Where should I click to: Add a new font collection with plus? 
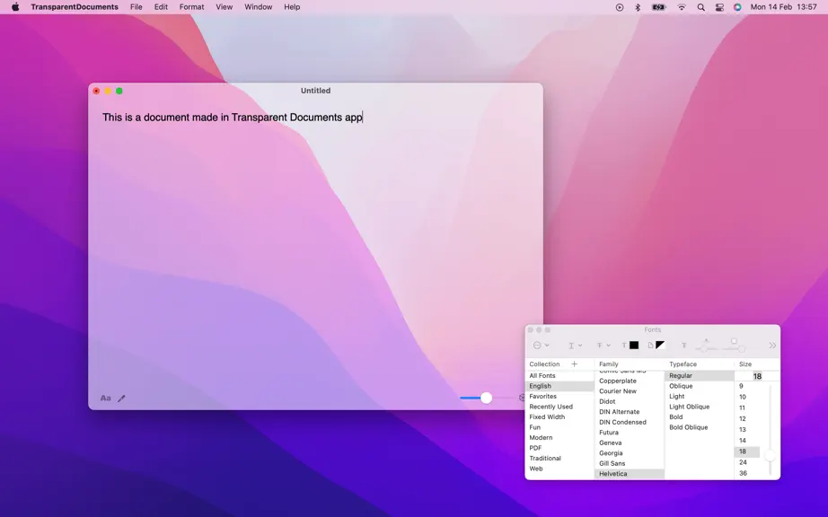tap(575, 364)
